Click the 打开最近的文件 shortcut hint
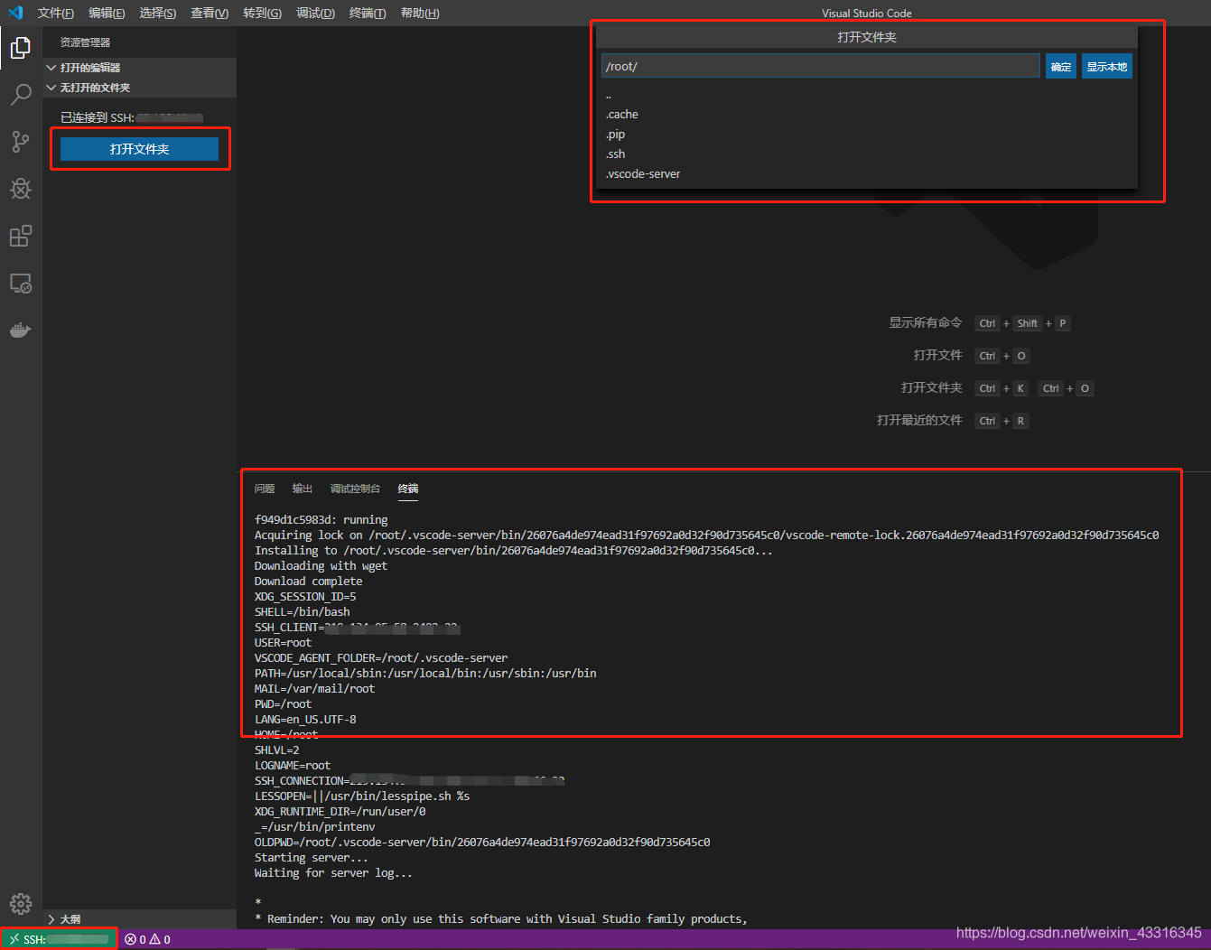The width and height of the screenshot is (1211, 950). click(x=919, y=420)
